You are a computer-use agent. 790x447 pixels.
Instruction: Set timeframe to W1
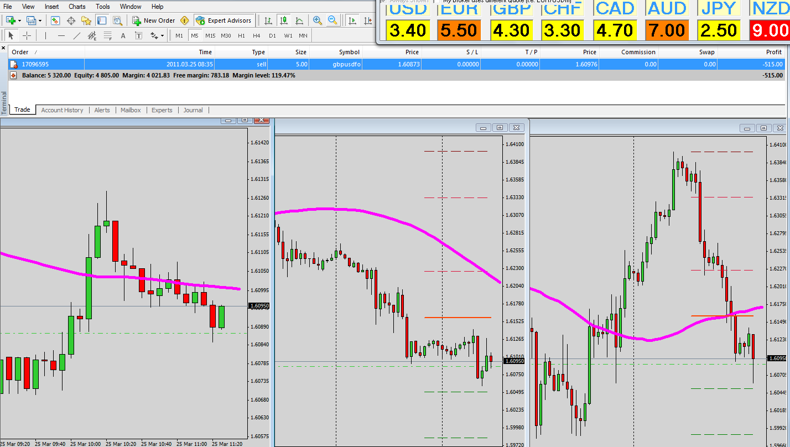tap(288, 35)
